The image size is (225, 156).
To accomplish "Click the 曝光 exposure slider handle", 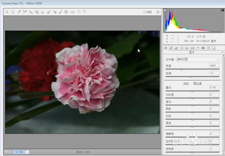I will click(x=192, y=91).
